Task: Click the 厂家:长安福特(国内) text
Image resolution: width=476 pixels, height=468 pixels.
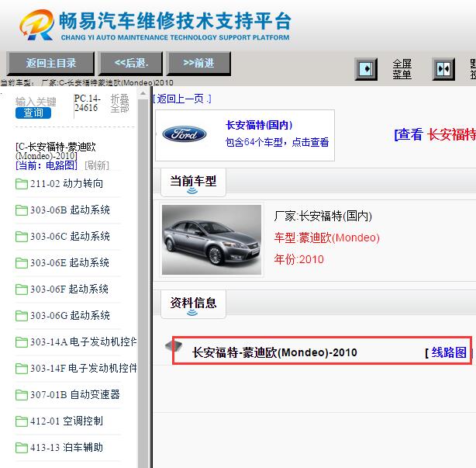Action: (323, 216)
